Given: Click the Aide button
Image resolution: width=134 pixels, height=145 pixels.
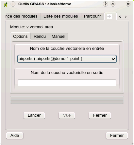Looking at the screenshot, I should (x=15, y=136).
